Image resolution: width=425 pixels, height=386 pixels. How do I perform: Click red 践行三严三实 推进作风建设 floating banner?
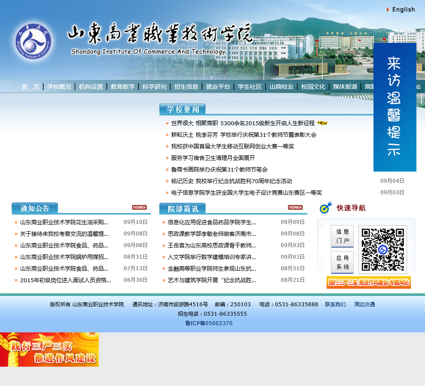coord(49,350)
